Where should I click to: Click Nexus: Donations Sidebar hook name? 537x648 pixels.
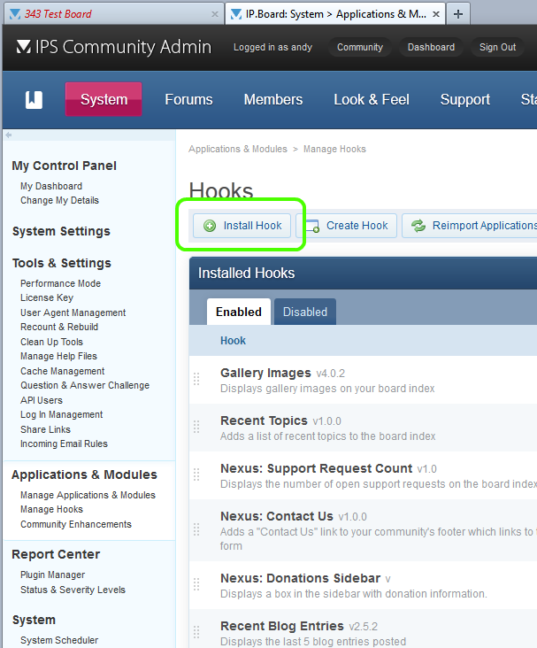point(300,578)
